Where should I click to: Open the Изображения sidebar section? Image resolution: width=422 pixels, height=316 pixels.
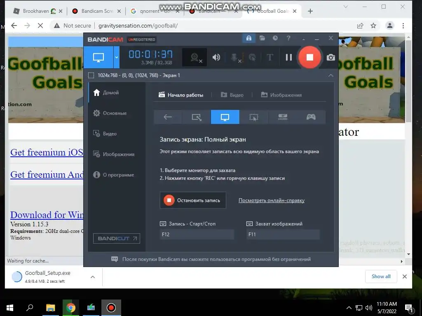point(117,154)
